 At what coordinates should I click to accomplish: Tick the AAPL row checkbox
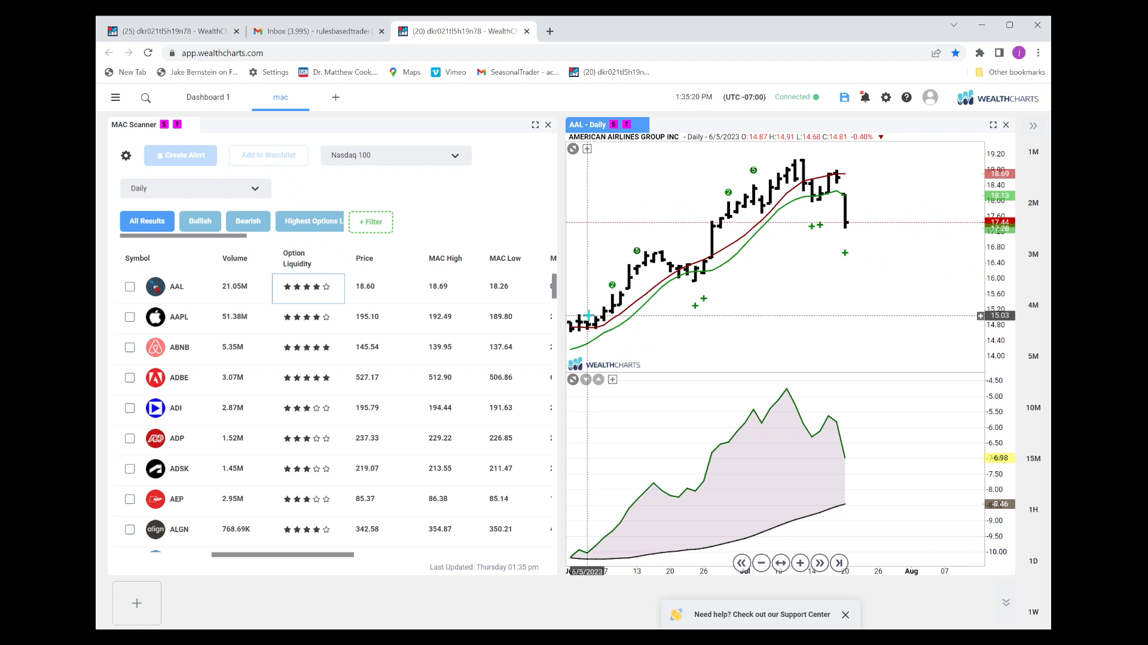click(130, 317)
